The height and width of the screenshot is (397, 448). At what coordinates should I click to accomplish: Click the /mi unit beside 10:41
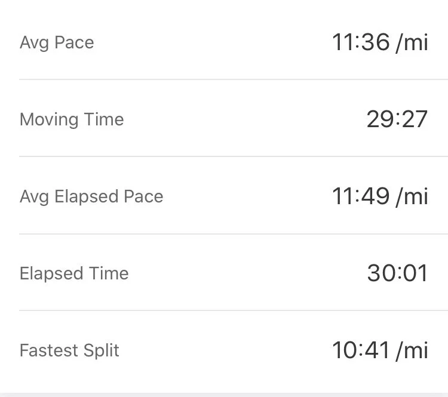412,350
